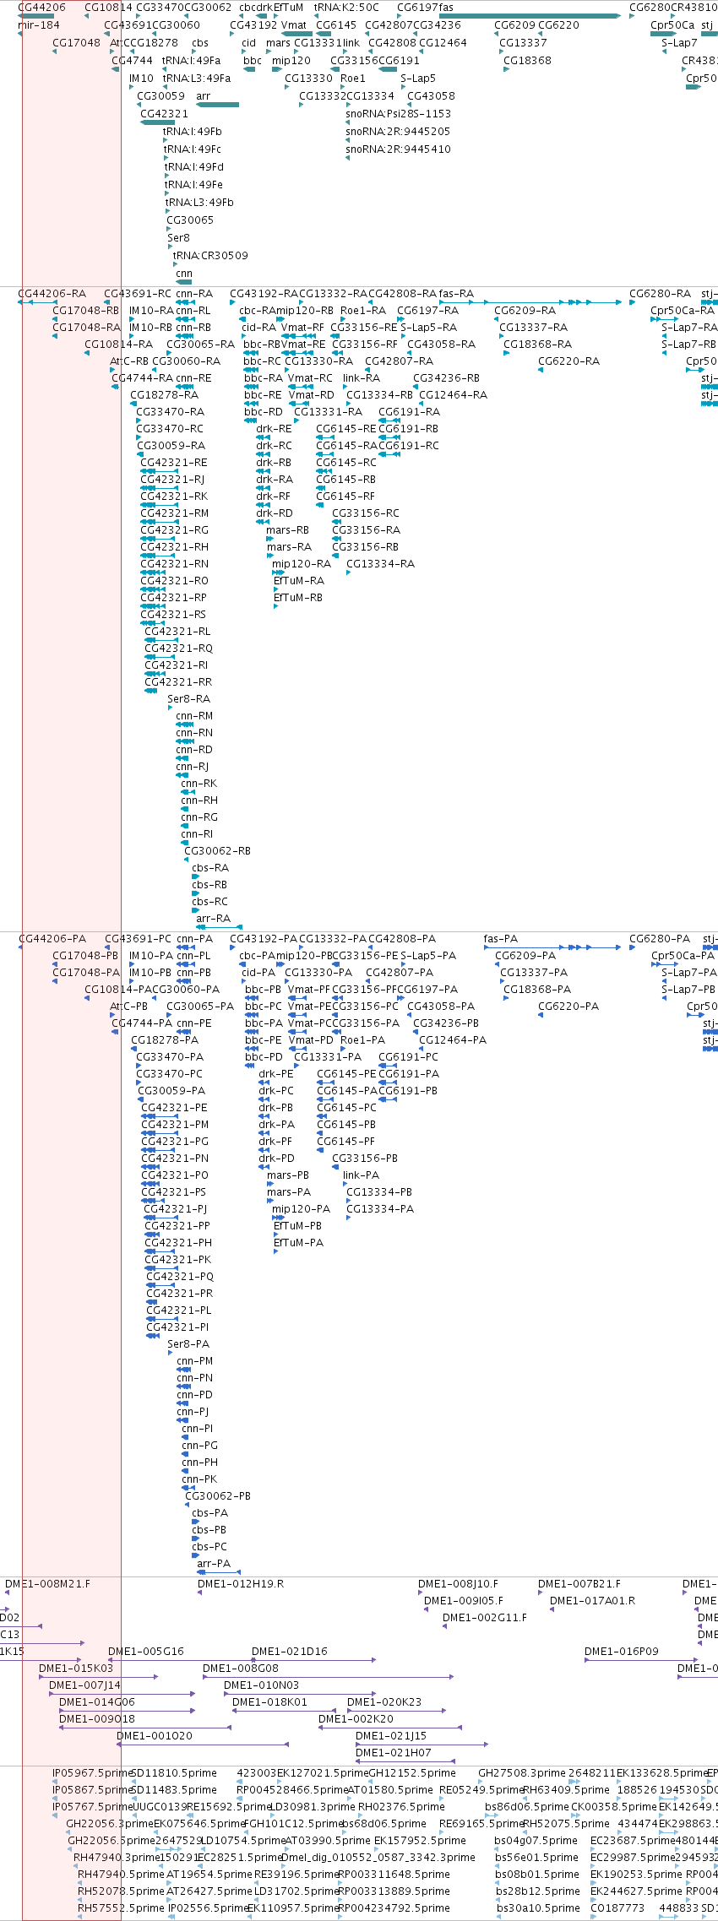Image resolution: width=718 pixels, height=1921 pixels.
Task: Click the GH27508.3prime EST label
Action: (522, 1773)
